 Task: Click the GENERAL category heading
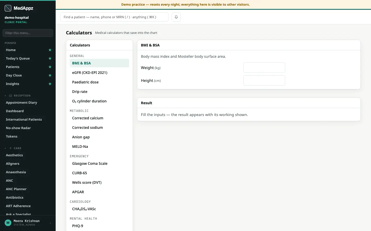[77, 56]
